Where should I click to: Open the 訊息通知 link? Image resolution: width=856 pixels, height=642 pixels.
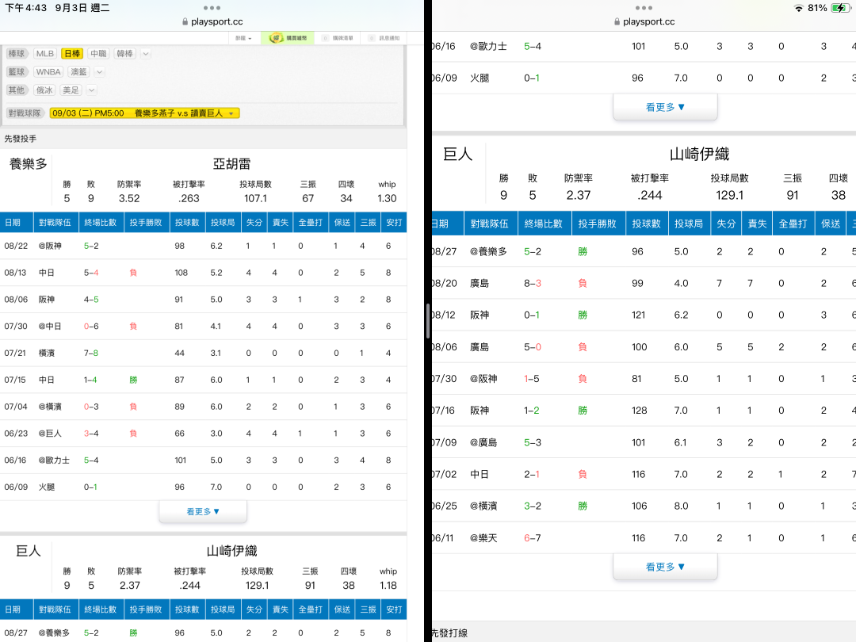pyautogui.click(x=385, y=38)
